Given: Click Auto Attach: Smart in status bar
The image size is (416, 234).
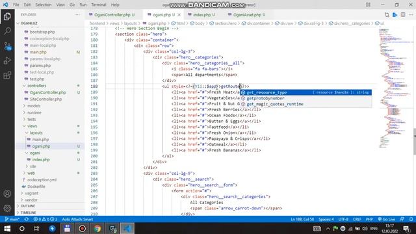Looking at the screenshot, I should coord(77,220).
